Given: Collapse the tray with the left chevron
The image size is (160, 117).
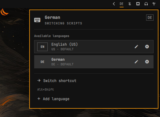Looking at the screenshot, I should tap(114, 4).
